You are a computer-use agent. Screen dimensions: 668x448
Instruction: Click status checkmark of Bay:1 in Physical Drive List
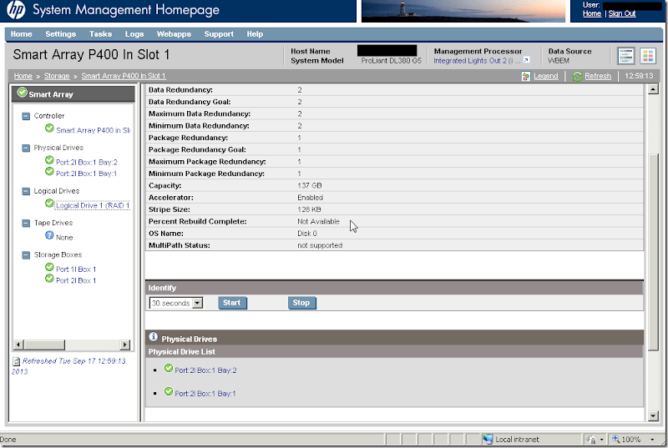pyautogui.click(x=169, y=392)
